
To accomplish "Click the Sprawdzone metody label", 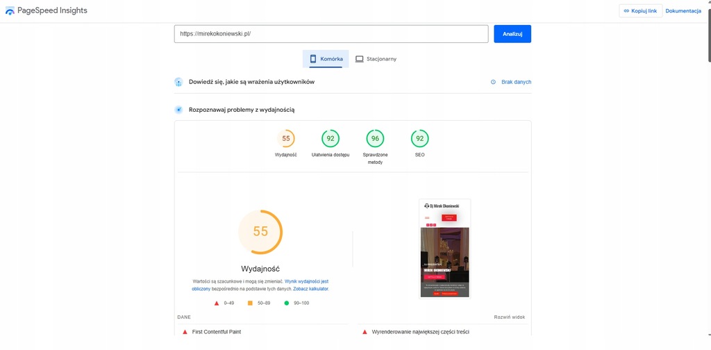I will pos(375,158).
